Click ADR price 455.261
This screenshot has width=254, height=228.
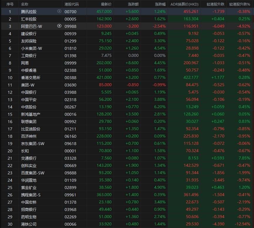point(191,11)
